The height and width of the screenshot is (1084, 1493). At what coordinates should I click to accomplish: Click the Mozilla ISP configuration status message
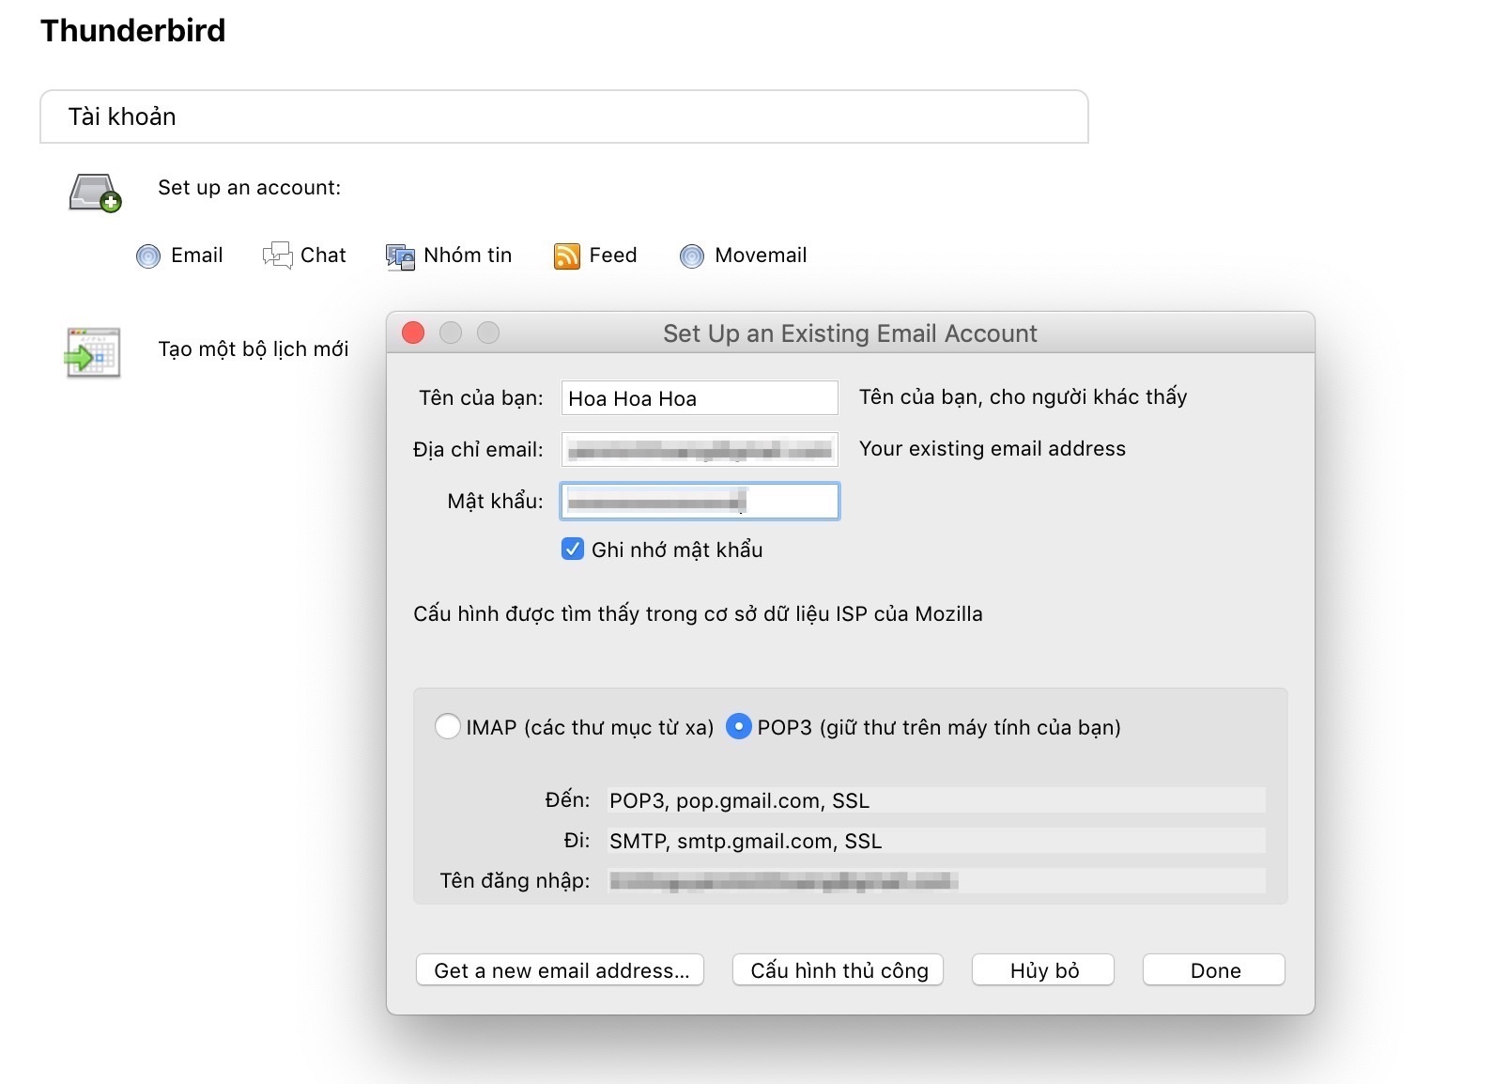click(698, 614)
